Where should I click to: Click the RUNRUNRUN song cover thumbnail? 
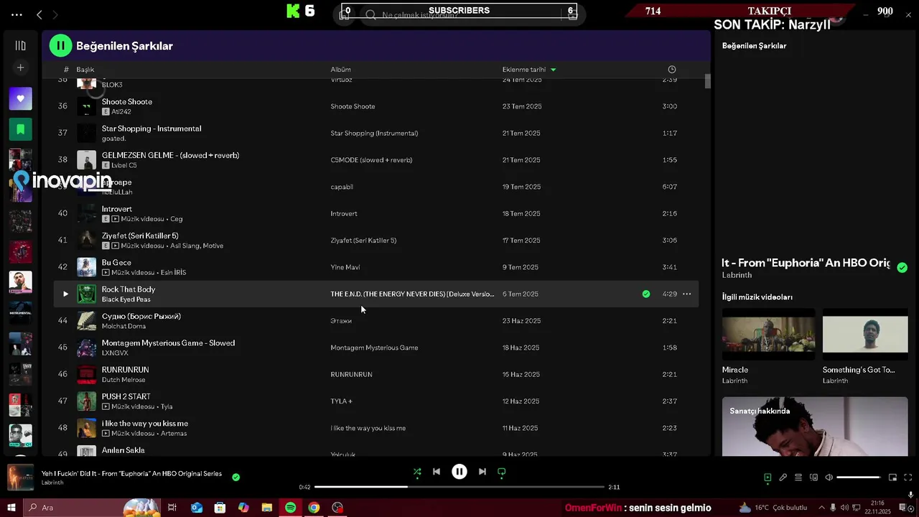tap(86, 374)
